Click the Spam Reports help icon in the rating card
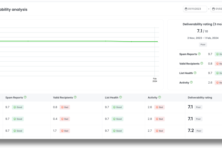The image size is (222, 148). point(199,54)
